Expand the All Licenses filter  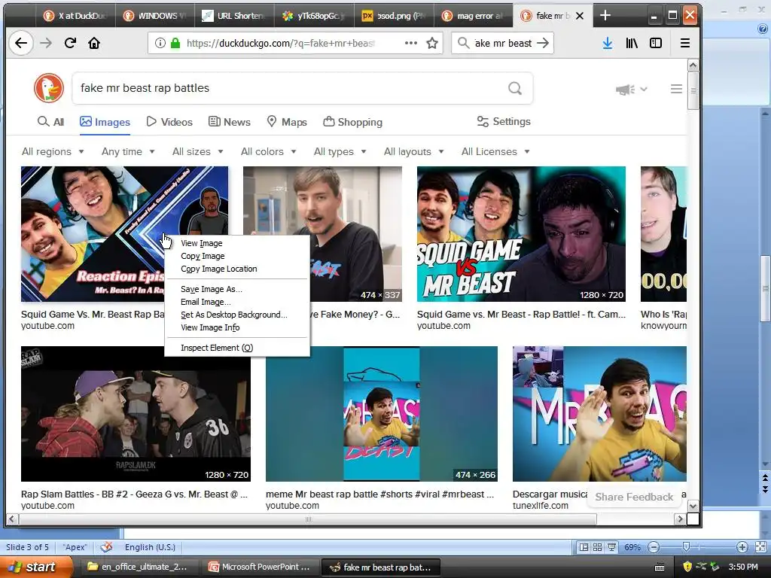(495, 151)
